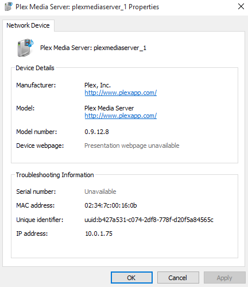Click the MAC address value 02:34:7c:00:16:0b
Image resolution: width=248 pixels, height=287 pixels.
coord(111,205)
